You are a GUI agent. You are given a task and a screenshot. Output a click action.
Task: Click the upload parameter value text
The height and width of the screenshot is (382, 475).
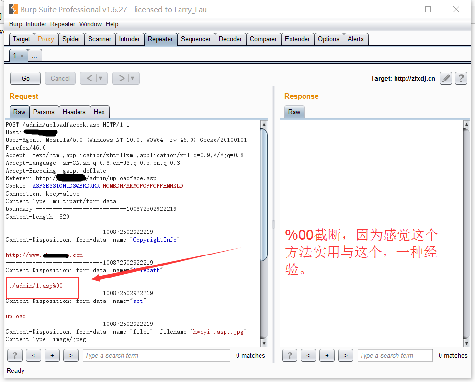pyautogui.click(x=16, y=316)
